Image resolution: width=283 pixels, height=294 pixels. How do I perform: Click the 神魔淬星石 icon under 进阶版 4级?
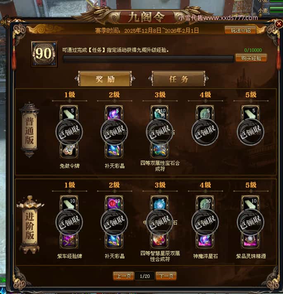click(x=205, y=241)
